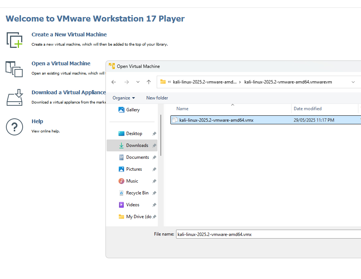Click the pin icon next to Videos
This screenshot has width=361, height=279.
(154, 205)
